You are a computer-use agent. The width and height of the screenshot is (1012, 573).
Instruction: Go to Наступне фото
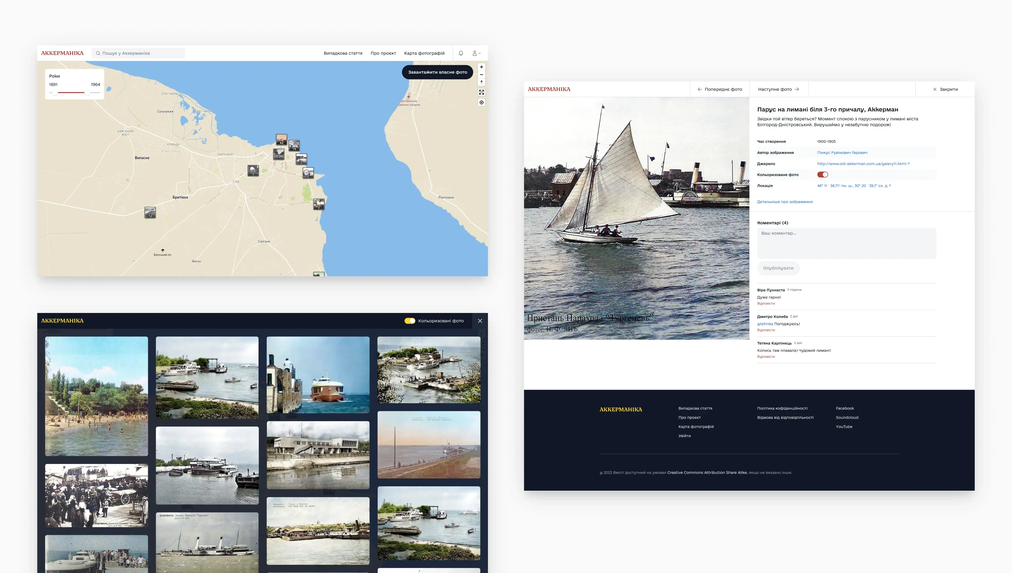tap(779, 89)
